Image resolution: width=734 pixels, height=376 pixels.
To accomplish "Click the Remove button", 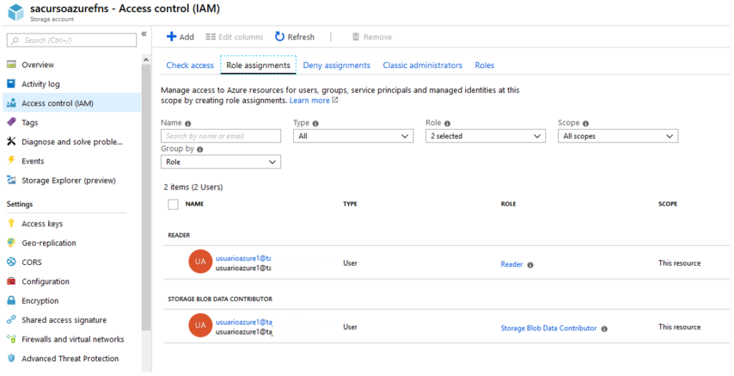I will pyautogui.click(x=372, y=37).
